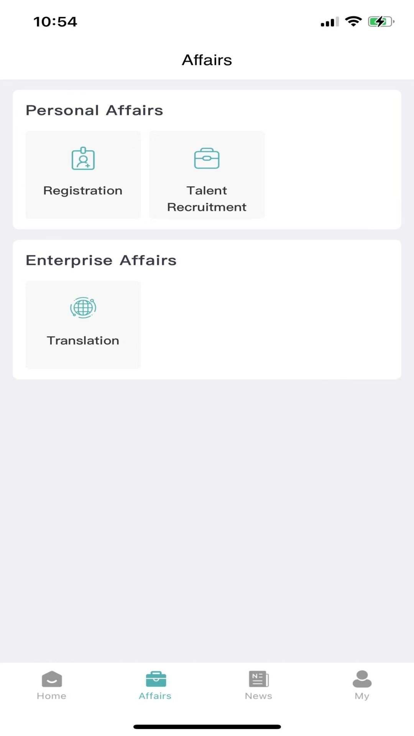The height and width of the screenshot is (736, 414).
Task: Tap the Affairs briefcase tab icon
Action: coord(156,679)
